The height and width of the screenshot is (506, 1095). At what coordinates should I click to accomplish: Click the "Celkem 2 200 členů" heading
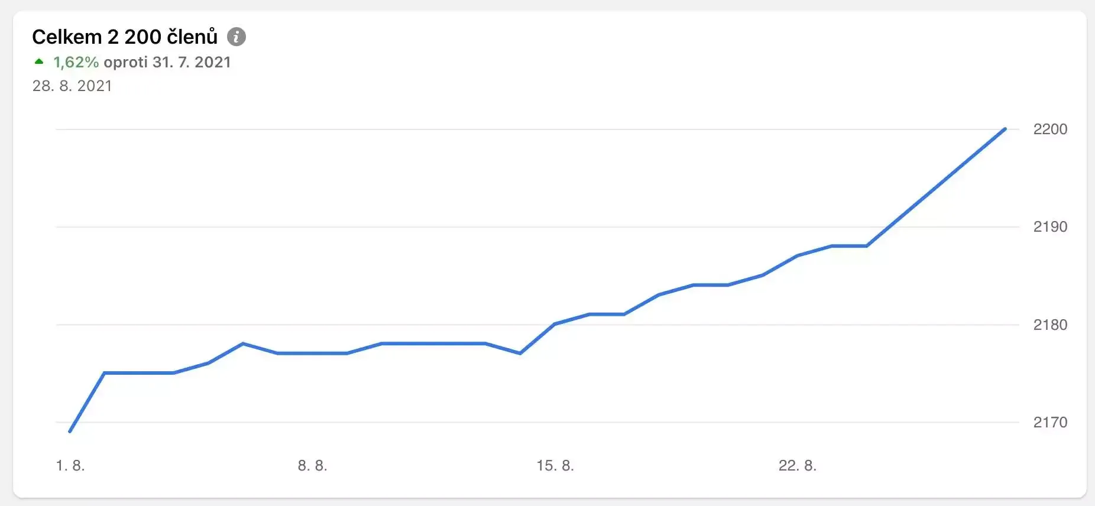(x=125, y=37)
